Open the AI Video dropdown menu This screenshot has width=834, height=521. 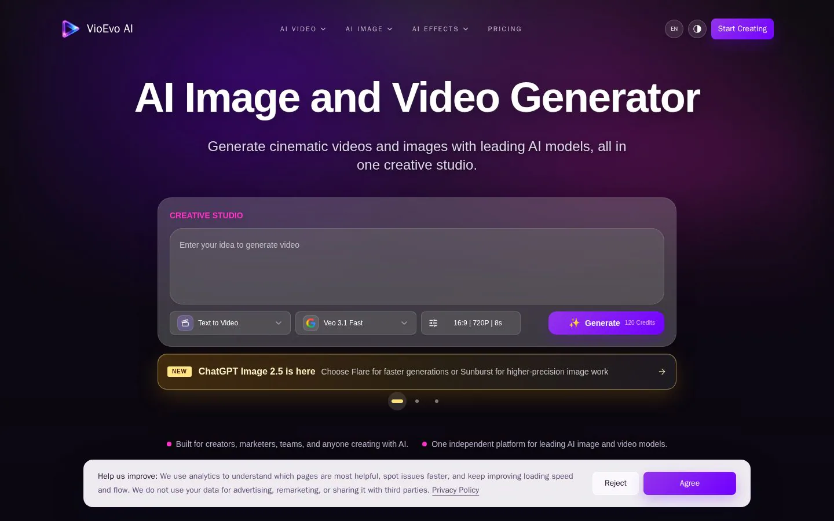[303, 29]
